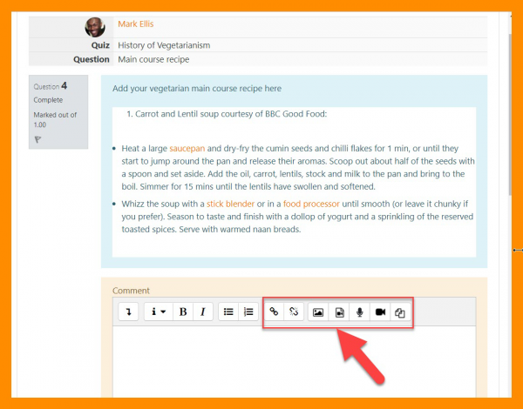Insert an unordered bullet list
Image resolution: width=523 pixels, height=409 pixels.
(228, 312)
